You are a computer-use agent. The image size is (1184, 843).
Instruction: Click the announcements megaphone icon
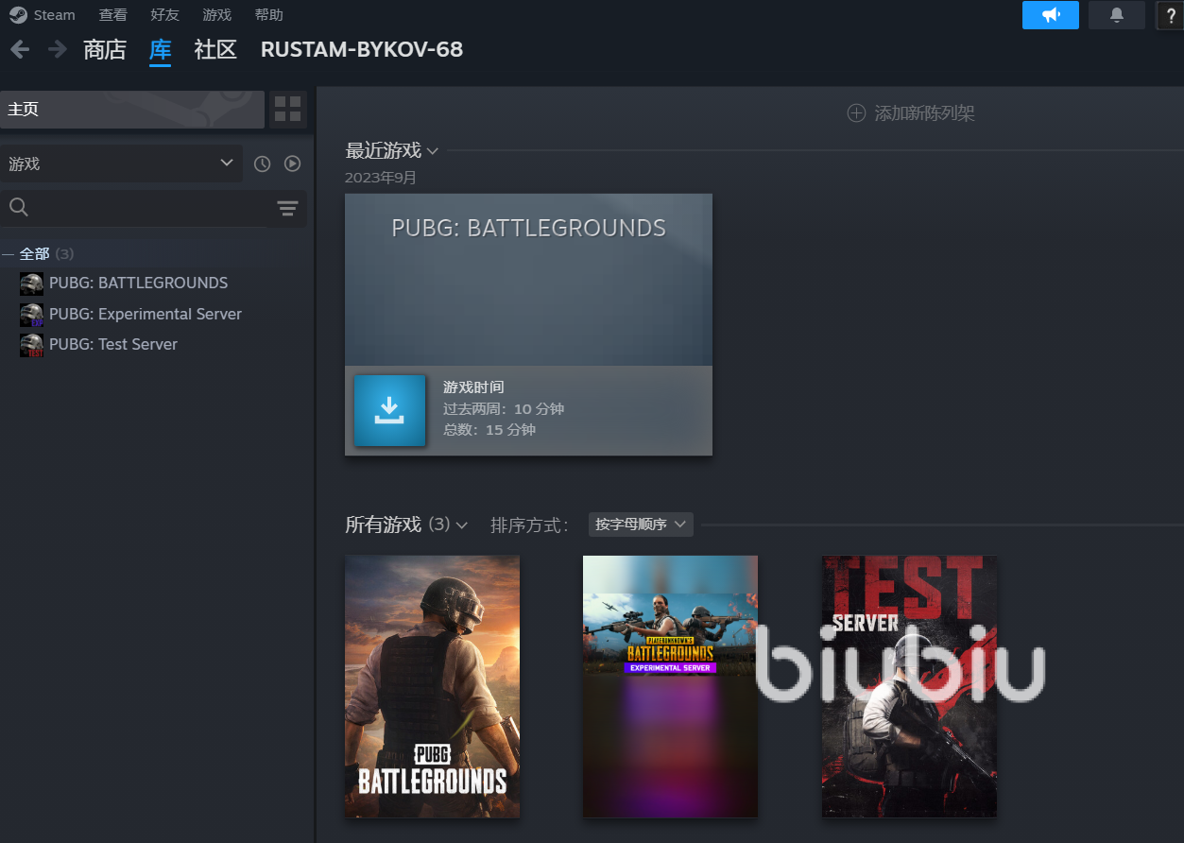pos(1050,15)
